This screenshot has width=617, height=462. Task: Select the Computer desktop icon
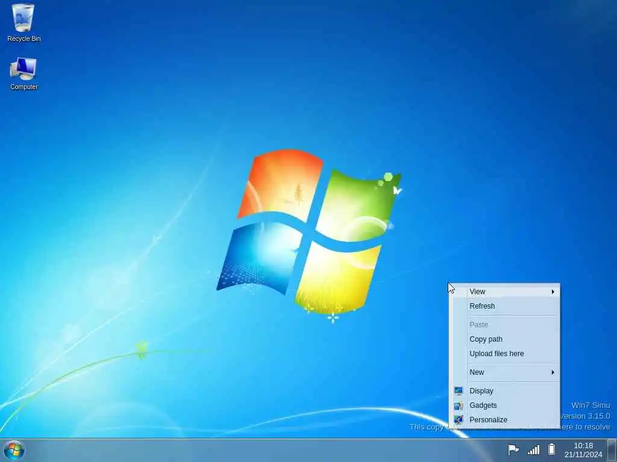point(23,74)
